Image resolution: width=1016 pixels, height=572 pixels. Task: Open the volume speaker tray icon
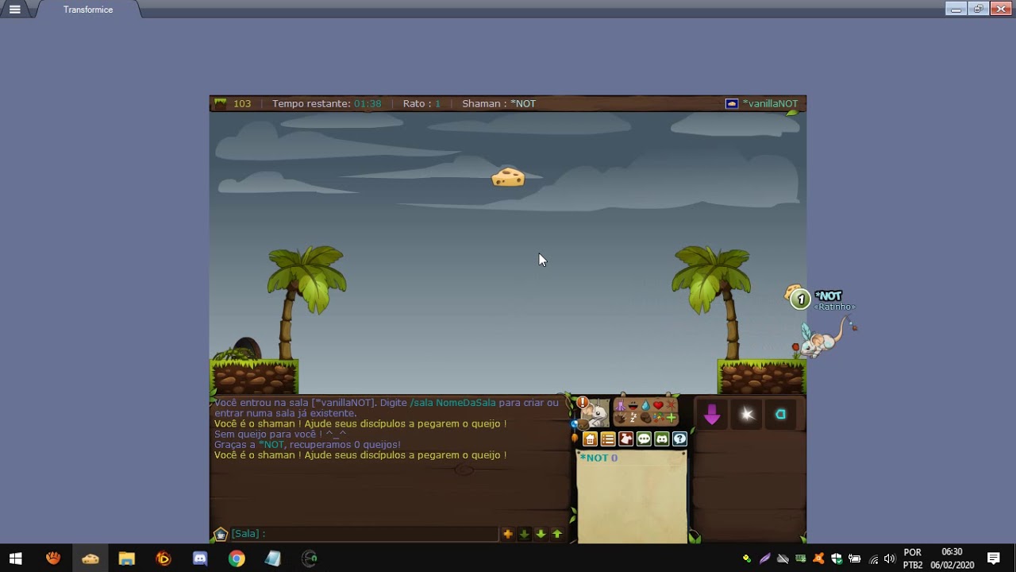click(890, 558)
